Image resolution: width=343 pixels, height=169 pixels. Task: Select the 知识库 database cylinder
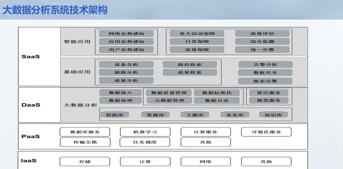(x=274, y=114)
